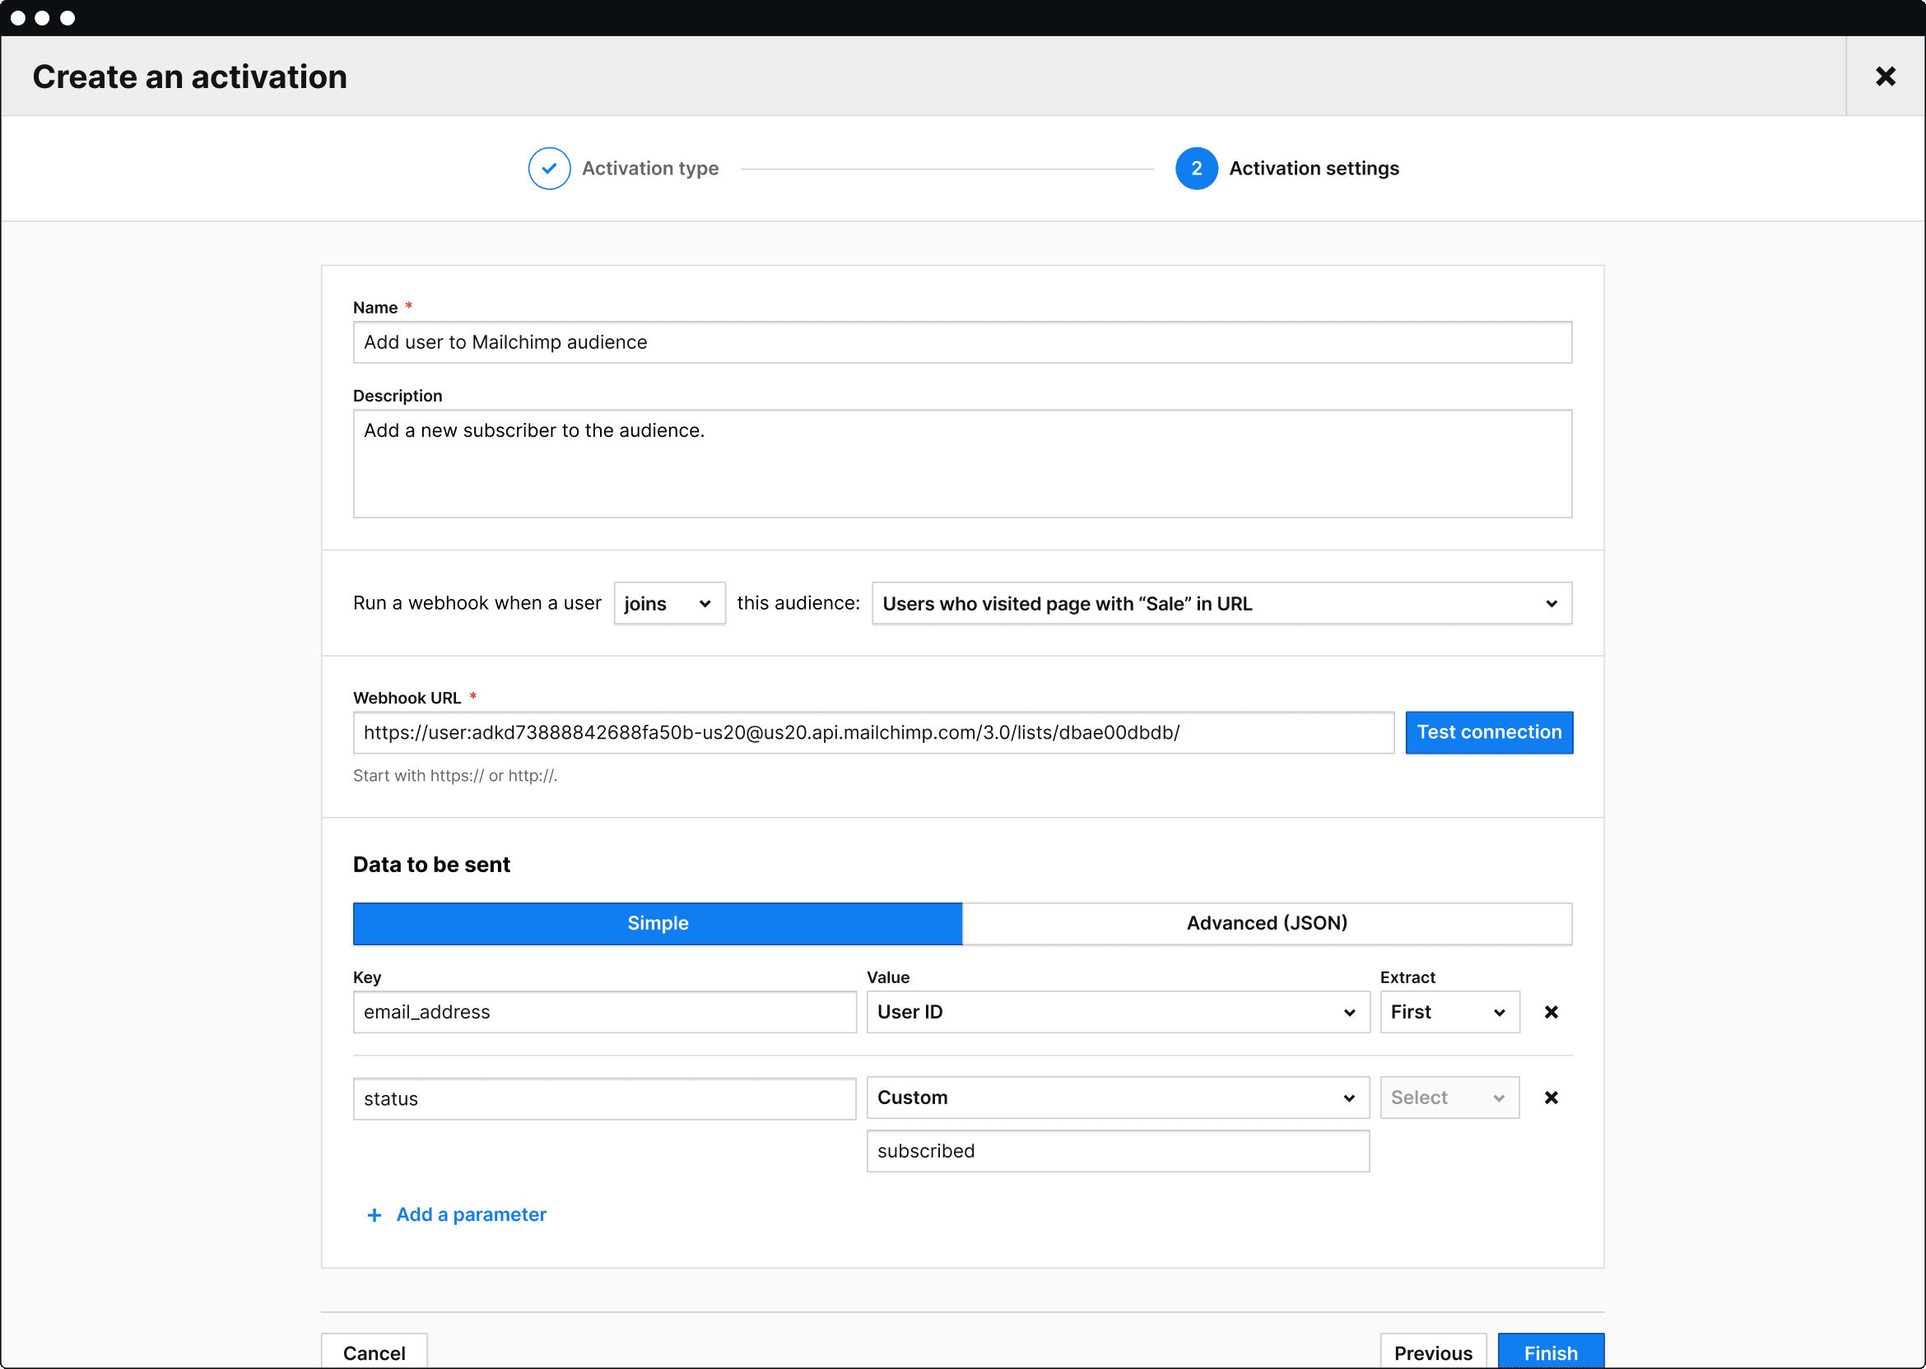The width and height of the screenshot is (1926, 1369).
Task: Click the step 2 circle icon
Action: click(1195, 169)
